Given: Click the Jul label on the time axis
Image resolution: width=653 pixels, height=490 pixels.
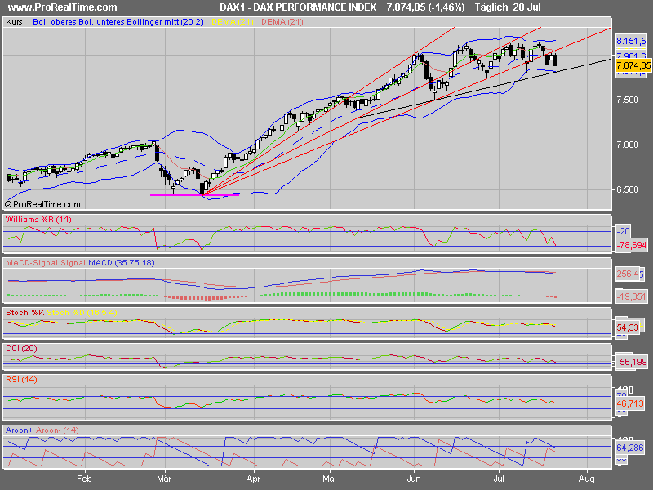Looking at the screenshot, I should (499, 479).
